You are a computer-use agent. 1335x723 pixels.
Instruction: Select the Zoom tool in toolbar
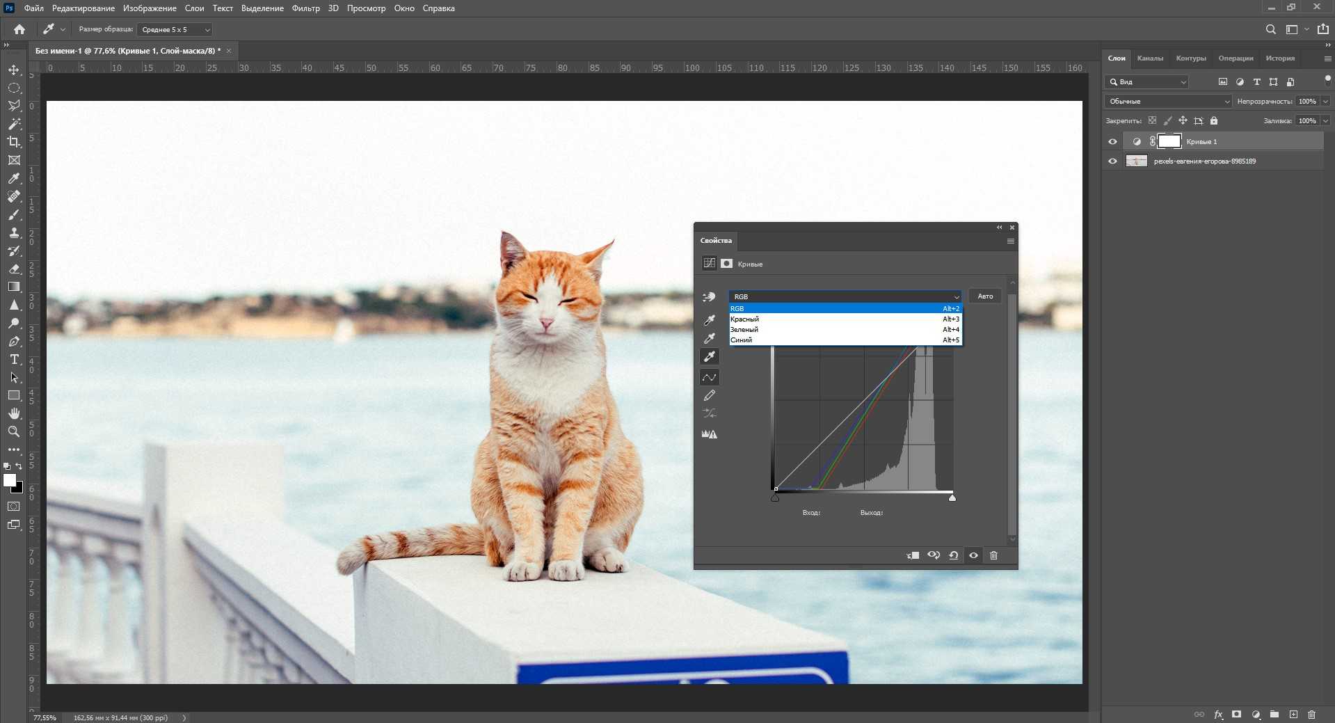pyautogui.click(x=14, y=431)
